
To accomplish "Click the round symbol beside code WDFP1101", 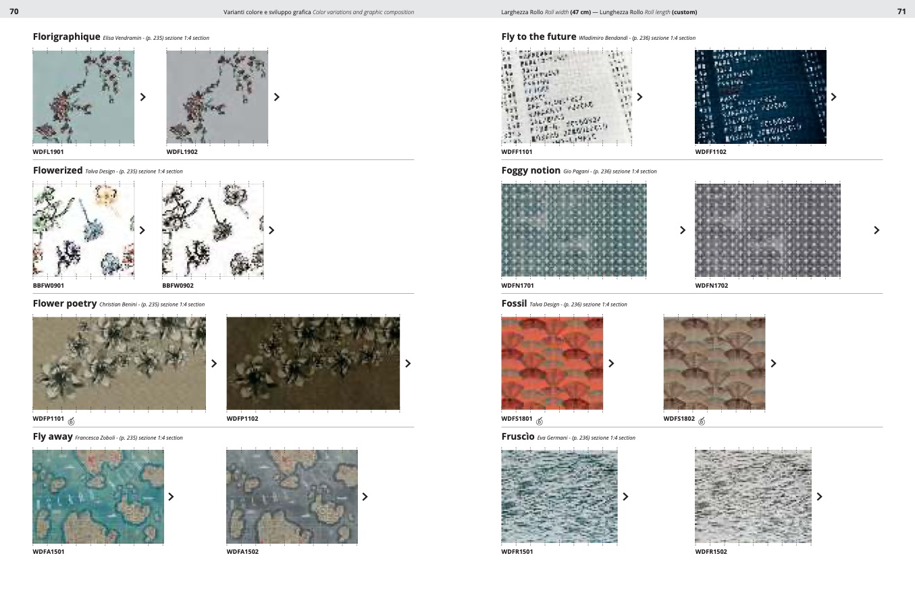I will pyautogui.click(x=72, y=421).
